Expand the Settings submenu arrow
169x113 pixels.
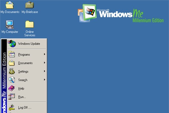pyautogui.click(x=45, y=71)
